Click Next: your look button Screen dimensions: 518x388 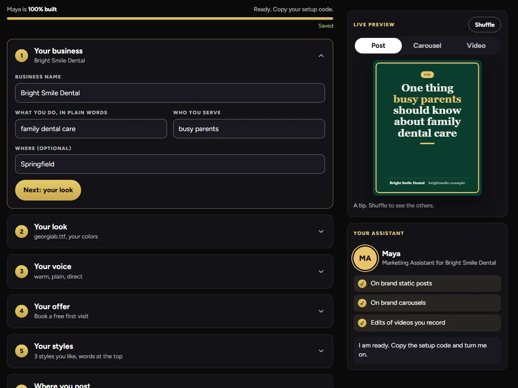[x=48, y=190]
